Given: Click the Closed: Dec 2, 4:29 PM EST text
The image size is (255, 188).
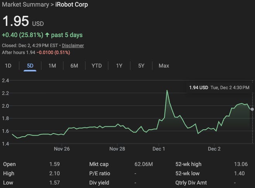Looking at the screenshot, I should (30, 46).
